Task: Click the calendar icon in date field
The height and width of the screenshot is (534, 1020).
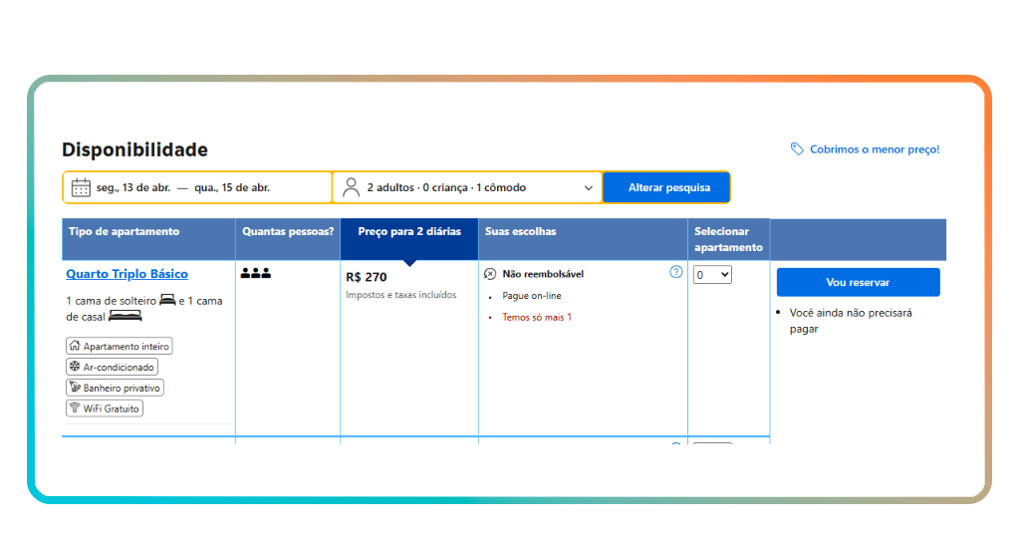Action: (x=81, y=187)
